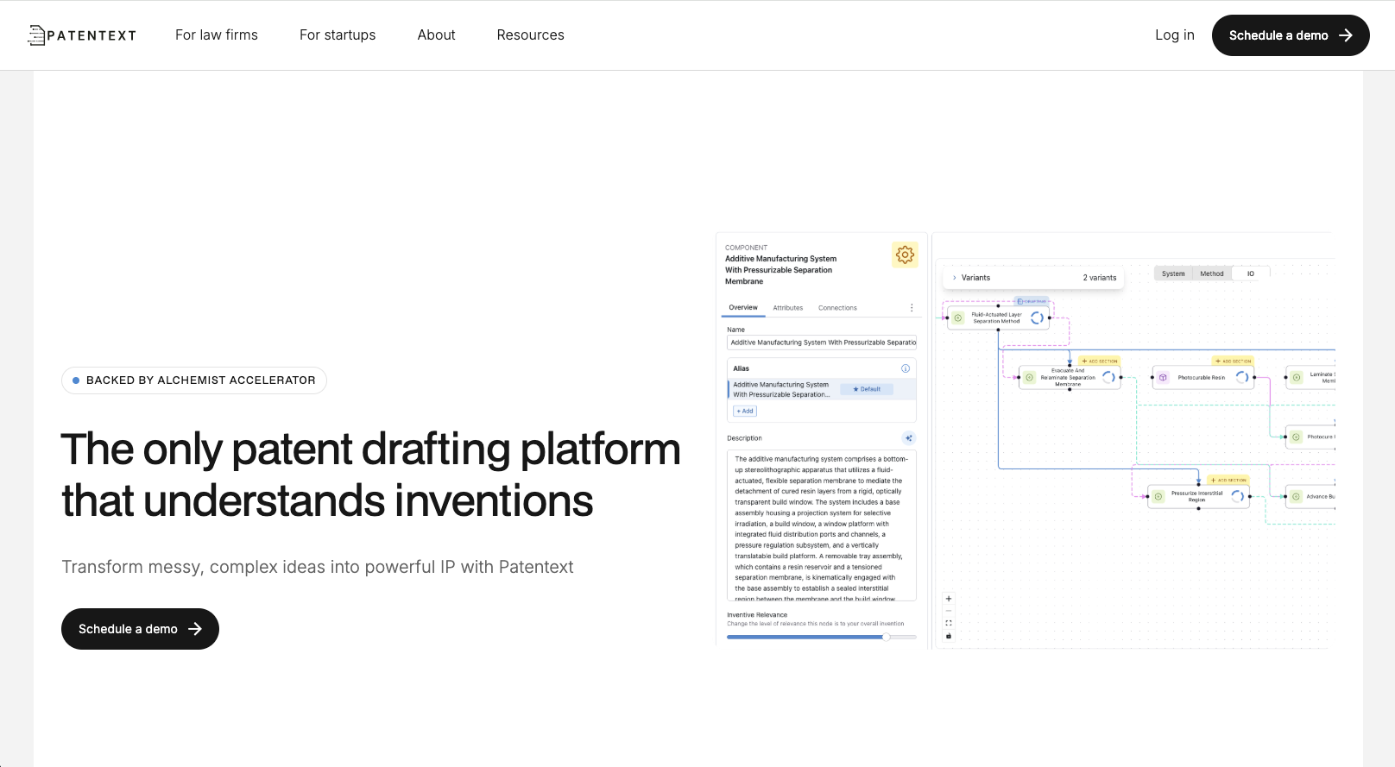Select the System view toggle
This screenshot has width=1395, height=767.
(x=1173, y=273)
